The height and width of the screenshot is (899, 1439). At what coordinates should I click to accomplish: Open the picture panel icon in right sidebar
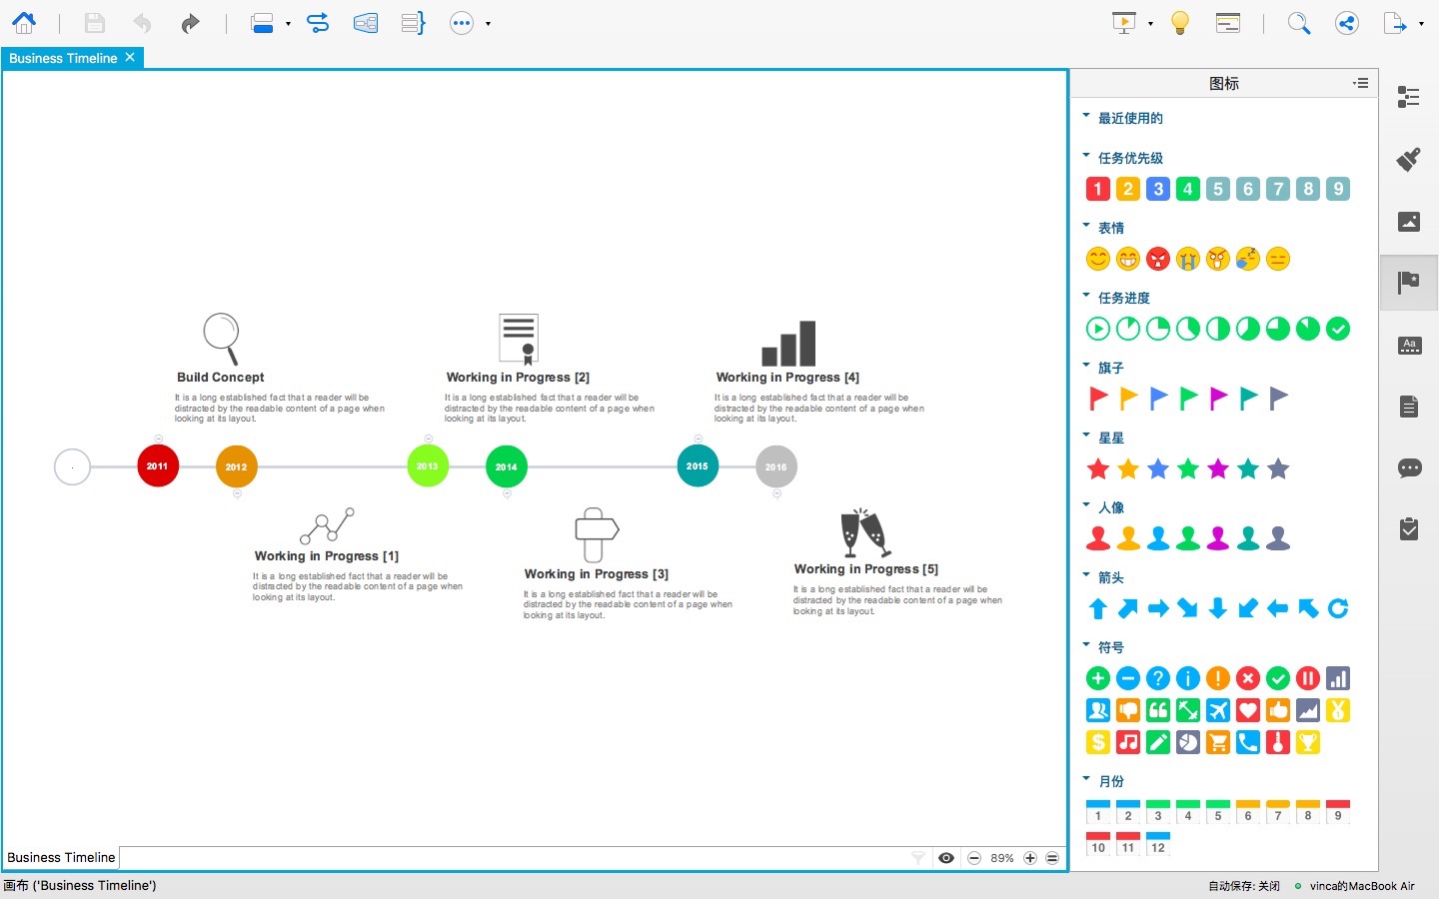point(1408,222)
